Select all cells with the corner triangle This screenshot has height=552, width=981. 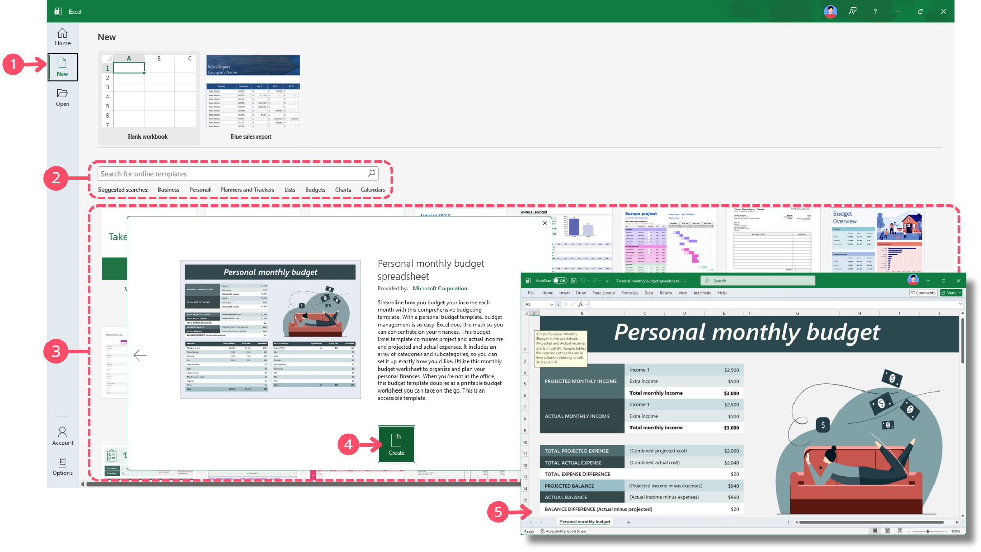[526, 313]
